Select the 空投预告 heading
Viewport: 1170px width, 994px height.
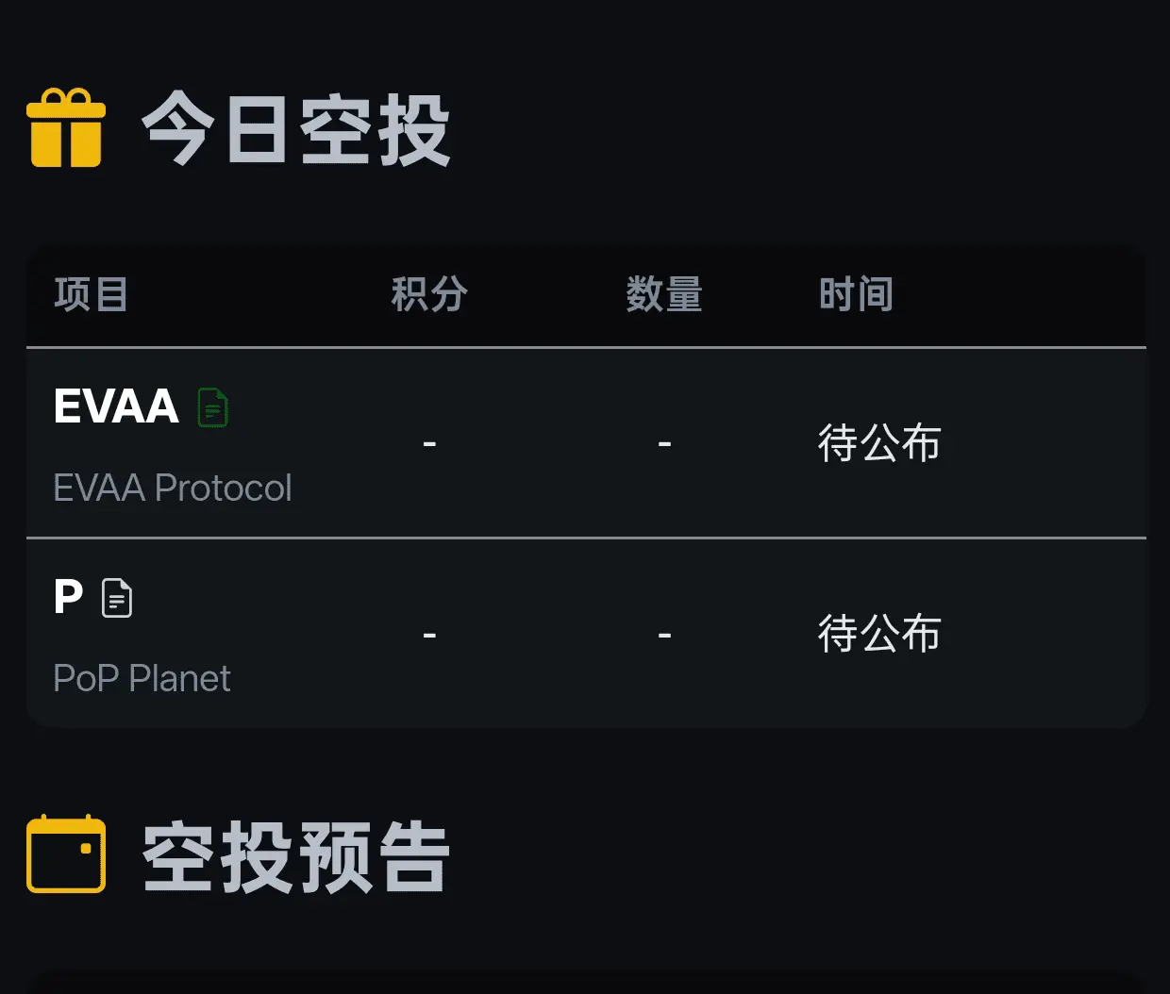(x=295, y=856)
